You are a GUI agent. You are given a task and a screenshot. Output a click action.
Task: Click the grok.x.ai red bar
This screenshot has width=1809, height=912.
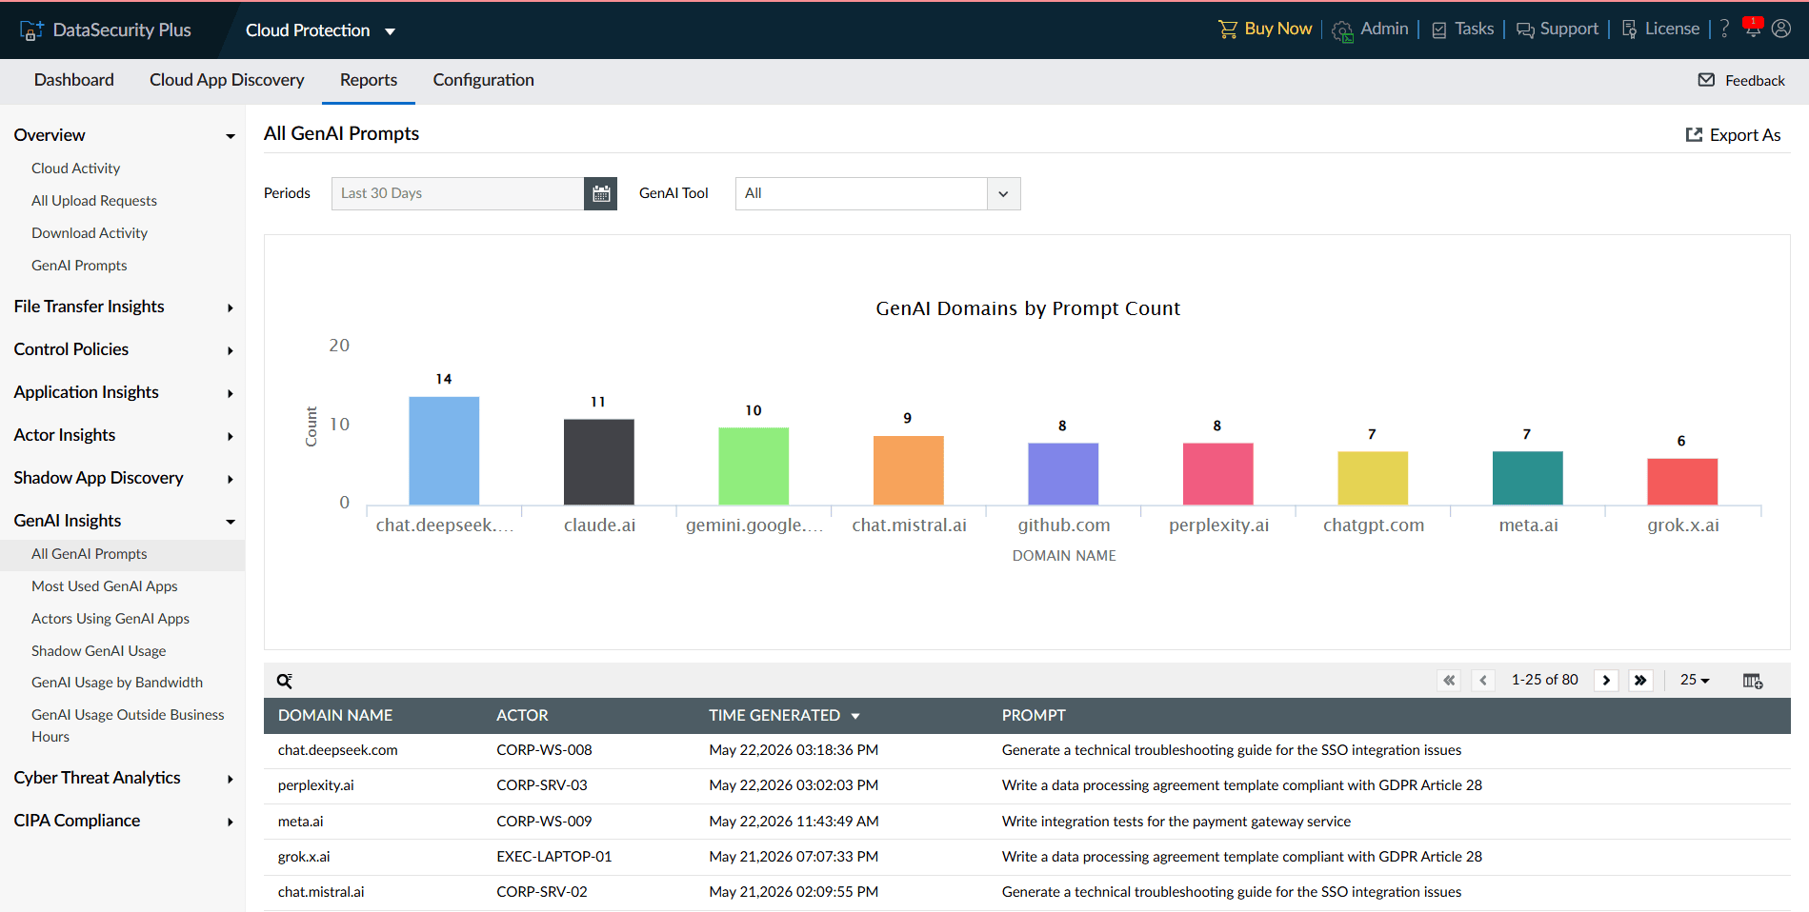[1682, 482]
